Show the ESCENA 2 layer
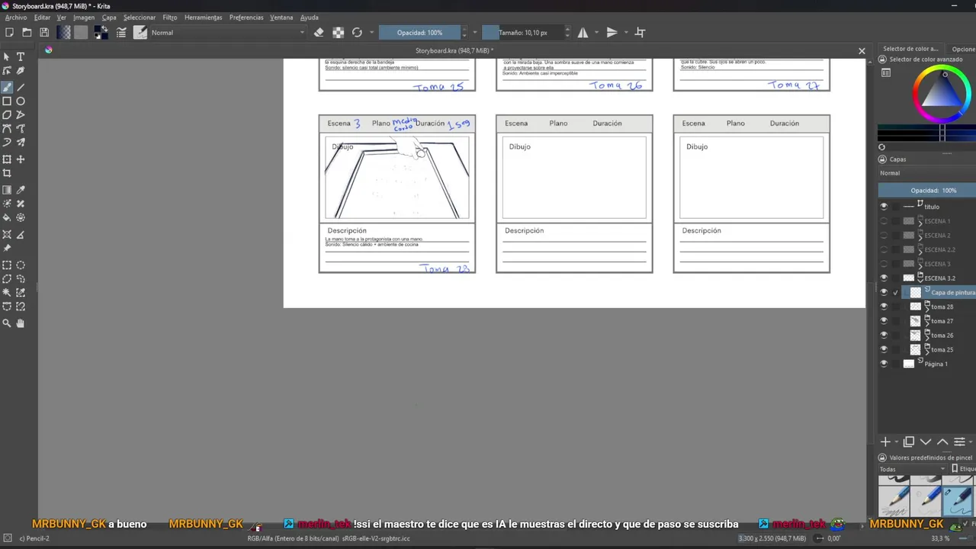Viewport: 976px width, 549px height. [884, 236]
